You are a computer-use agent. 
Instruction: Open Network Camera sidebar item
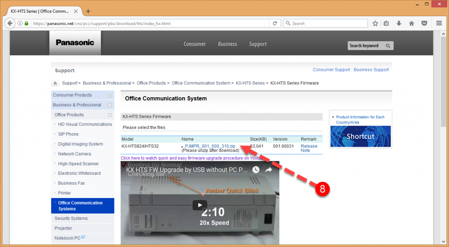coord(75,154)
